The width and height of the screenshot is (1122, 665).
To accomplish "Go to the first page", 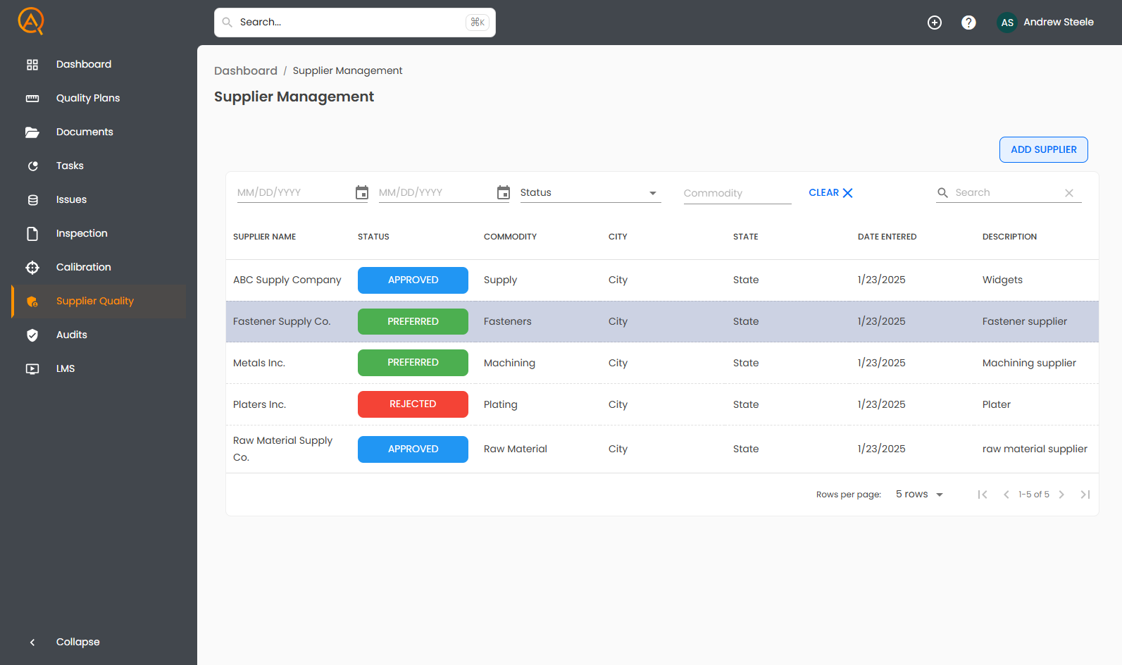I will click(983, 495).
